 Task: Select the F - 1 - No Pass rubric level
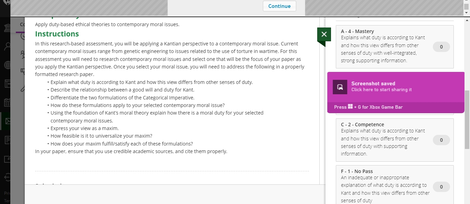click(x=395, y=185)
